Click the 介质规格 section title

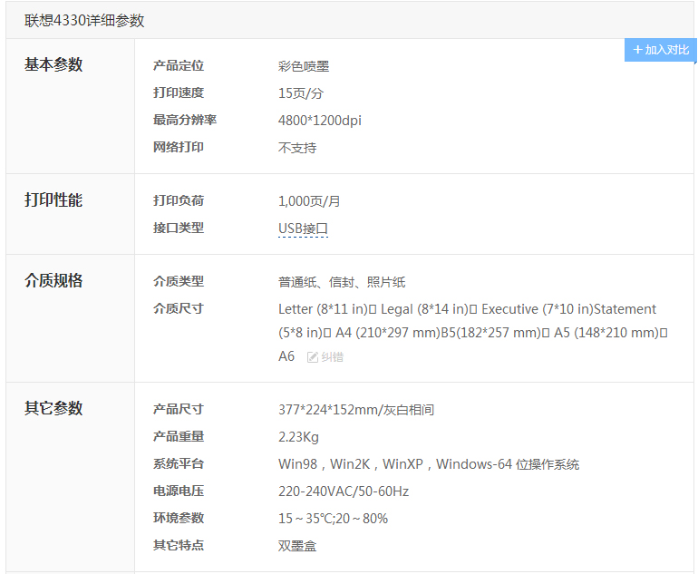click(53, 280)
